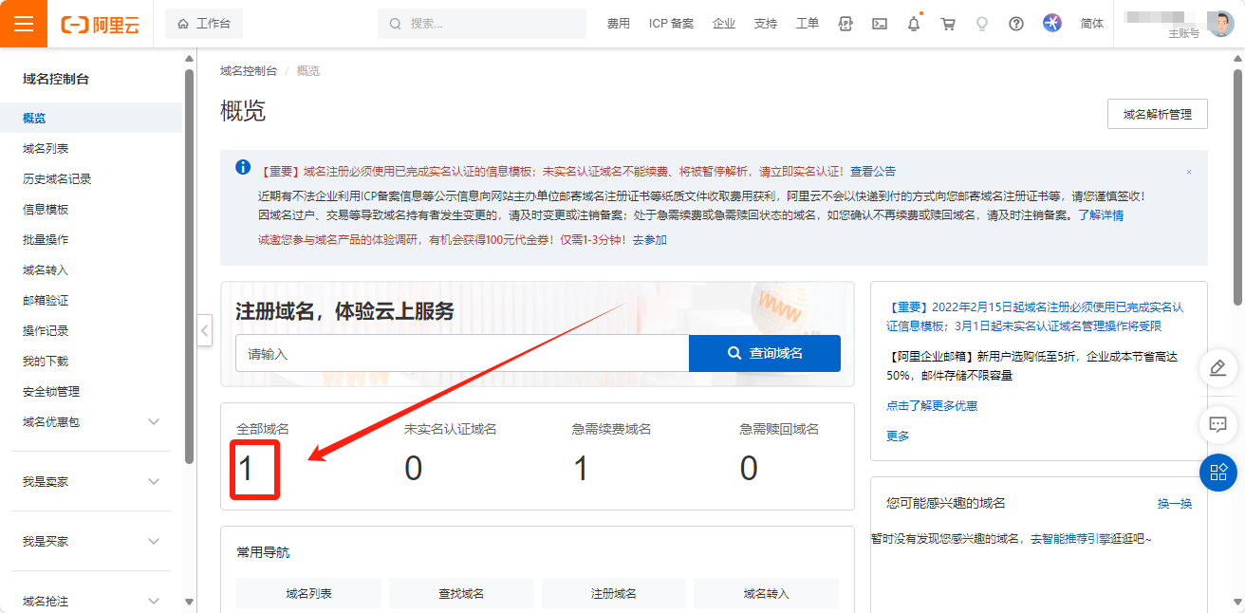The width and height of the screenshot is (1245, 613).
Task: Expand 域名优惠包 in the sidebar
Action: click(154, 421)
